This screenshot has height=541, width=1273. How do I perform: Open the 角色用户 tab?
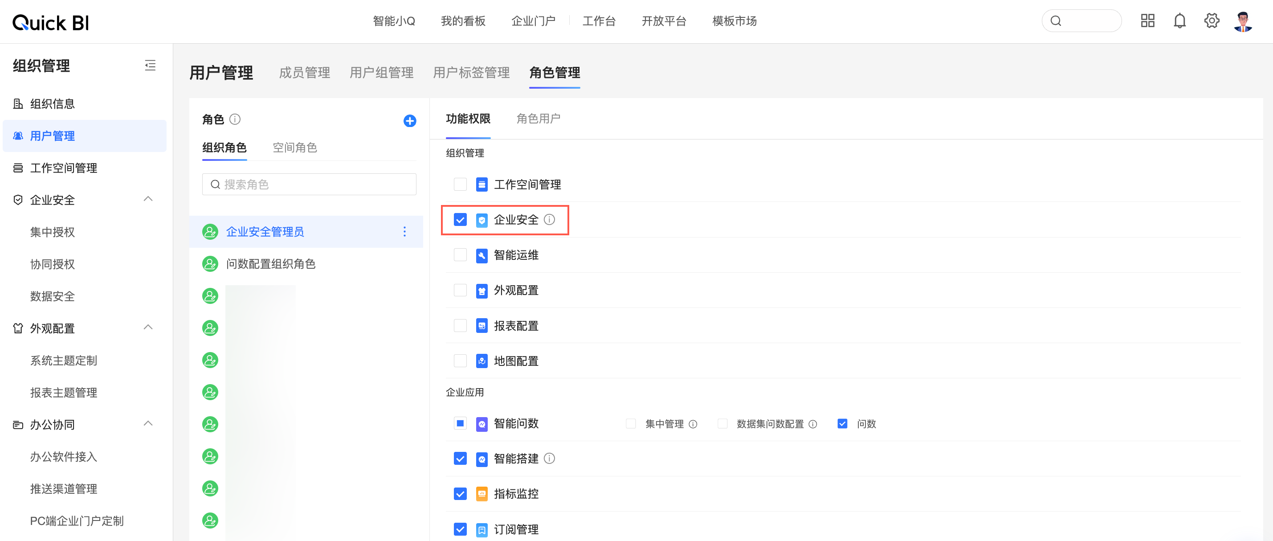(x=538, y=119)
